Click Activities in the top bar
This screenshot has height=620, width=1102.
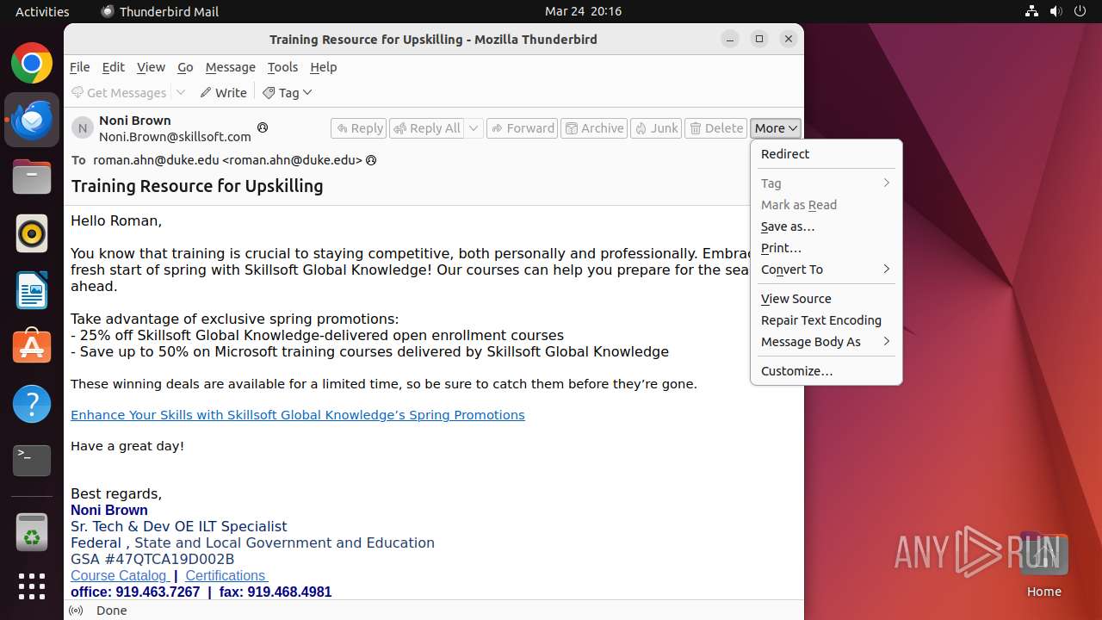42,11
